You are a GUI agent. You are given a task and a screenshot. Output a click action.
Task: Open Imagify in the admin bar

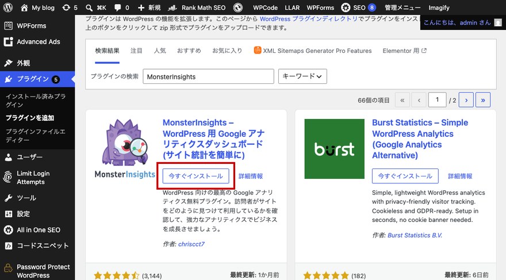coord(439,7)
